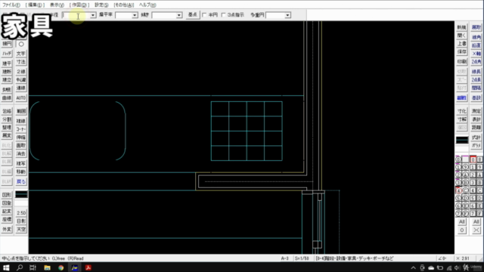Select the 包絡 envelope processing tool
Image resolution: width=484 pixels, height=272 pixels.
7,111
